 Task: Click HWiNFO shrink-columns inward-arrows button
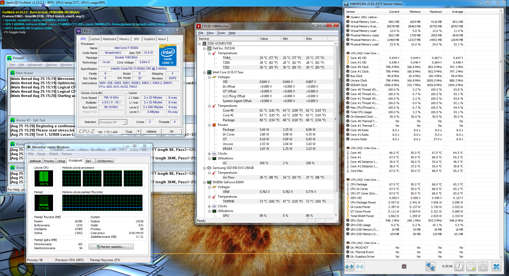click(x=360, y=266)
